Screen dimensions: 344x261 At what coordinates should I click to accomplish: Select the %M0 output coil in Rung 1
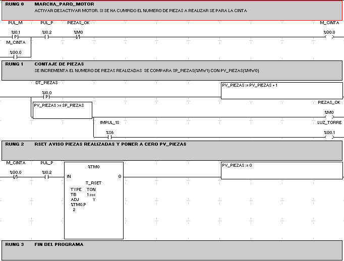pyautogui.click(x=329, y=117)
